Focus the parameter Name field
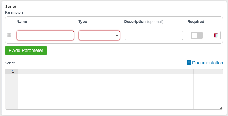The width and height of the screenshot is (228, 116). [x=45, y=35]
